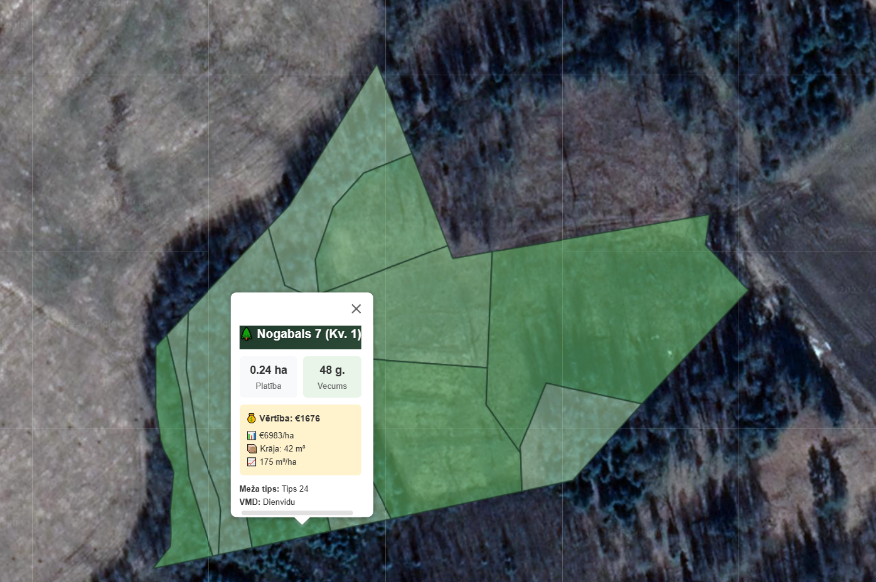Click the VMD: Dienvidu line
The height and width of the screenshot is (582, 876).
click(267, 502)
